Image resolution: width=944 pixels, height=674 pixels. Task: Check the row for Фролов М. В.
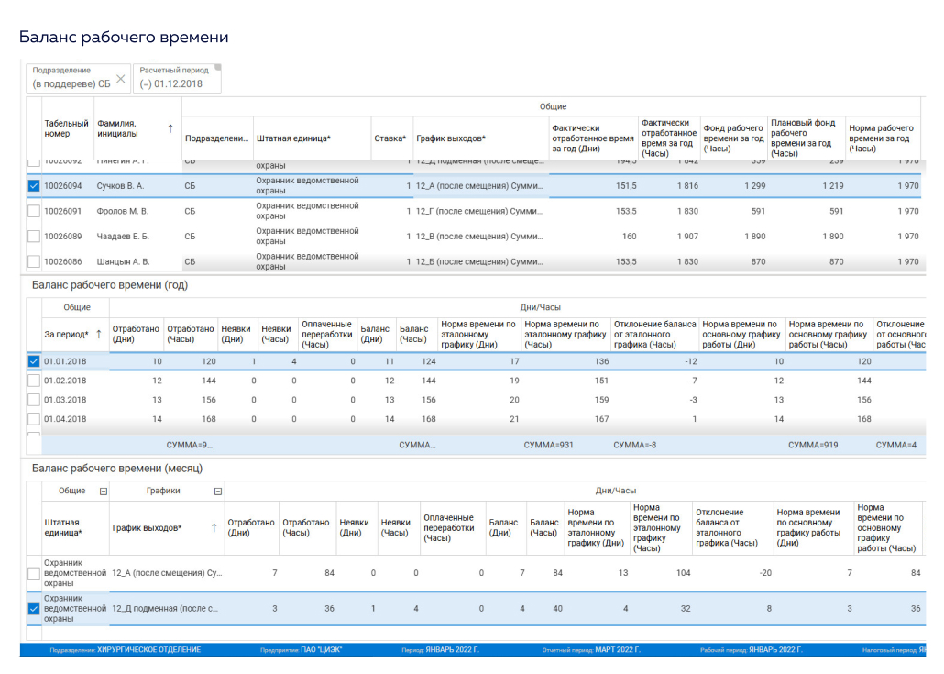pyautogui.click(x=34, y=212)
